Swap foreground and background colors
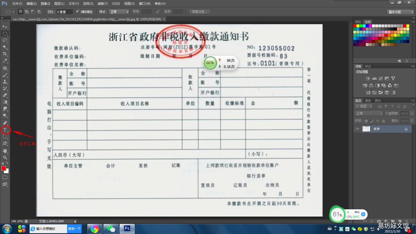The width and height of the screenshot is (416, 234). (x=7, y=163)
